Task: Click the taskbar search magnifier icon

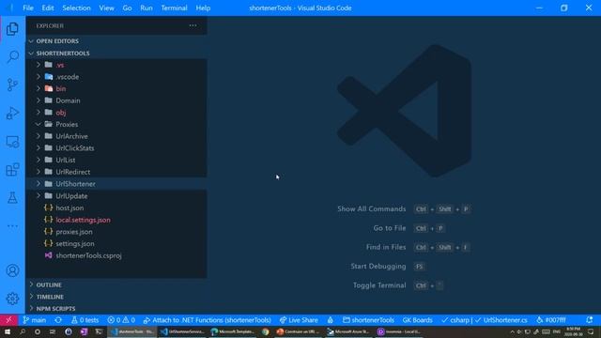Action: 23,331
